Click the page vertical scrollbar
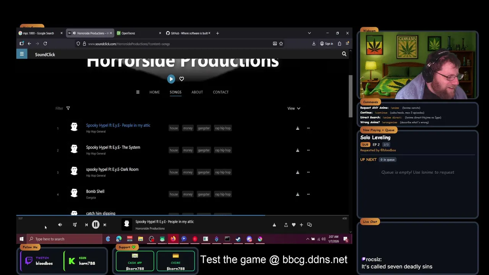 [x=350, y=95]
